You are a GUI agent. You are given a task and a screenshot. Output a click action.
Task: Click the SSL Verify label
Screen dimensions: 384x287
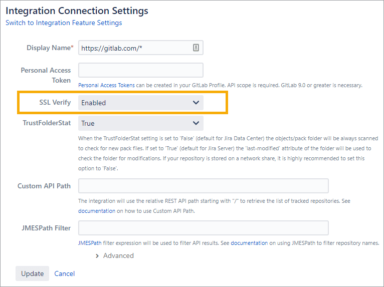55,103
